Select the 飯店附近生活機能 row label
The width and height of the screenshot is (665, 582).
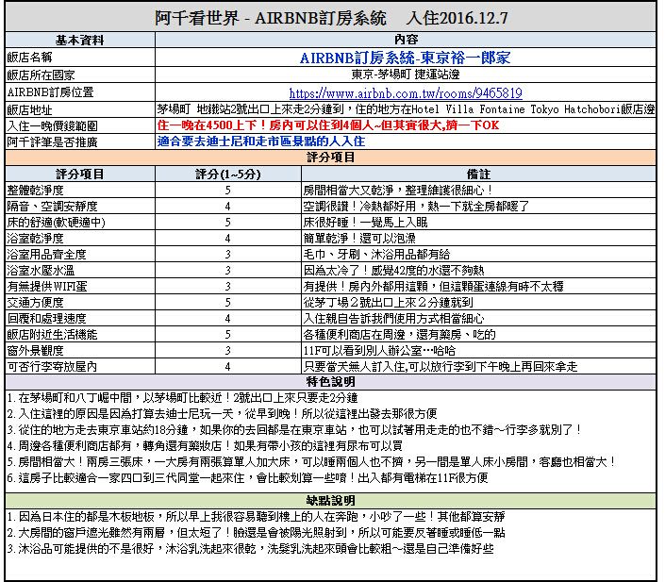(x=52, y=336)
